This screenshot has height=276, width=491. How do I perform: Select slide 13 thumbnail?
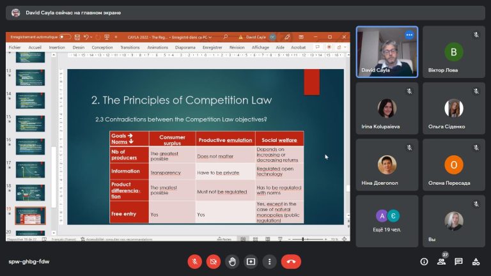pos(31,77)
